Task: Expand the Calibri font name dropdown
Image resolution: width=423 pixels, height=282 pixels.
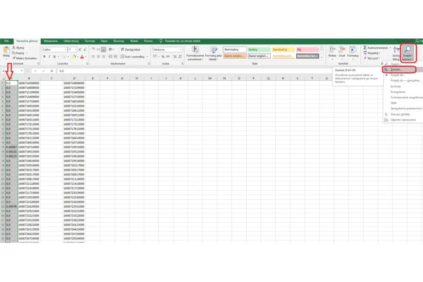Action: (66, 49)
